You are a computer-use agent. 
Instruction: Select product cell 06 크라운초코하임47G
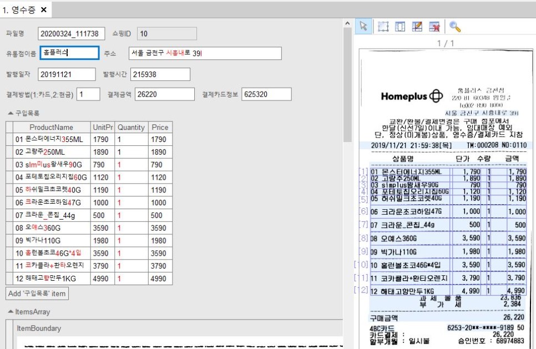coord(51,203)
